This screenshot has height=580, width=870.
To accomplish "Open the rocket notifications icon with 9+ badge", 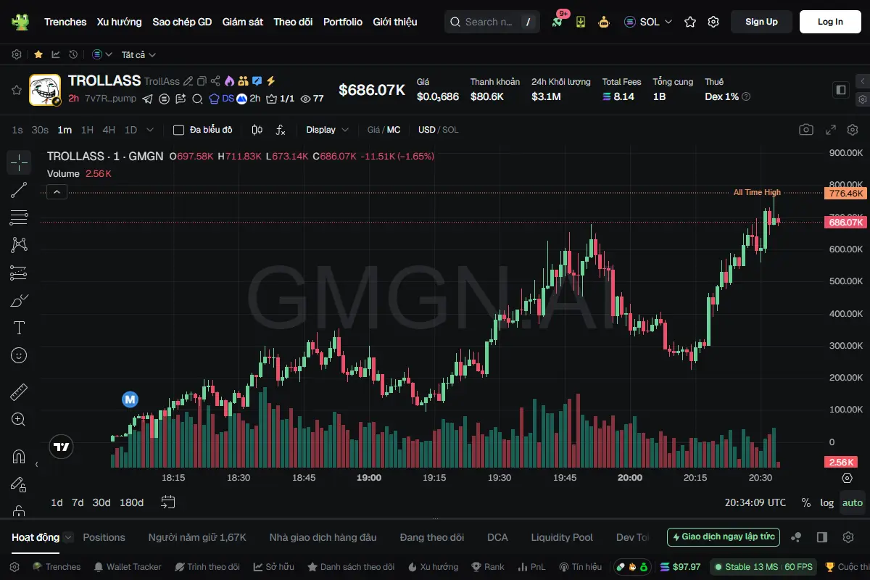I will (x=558, y=22).
